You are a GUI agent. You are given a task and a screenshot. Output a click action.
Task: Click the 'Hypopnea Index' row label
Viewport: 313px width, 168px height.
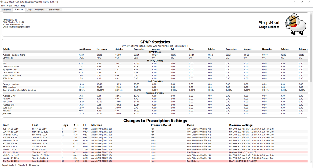click(x=10, y=70)
